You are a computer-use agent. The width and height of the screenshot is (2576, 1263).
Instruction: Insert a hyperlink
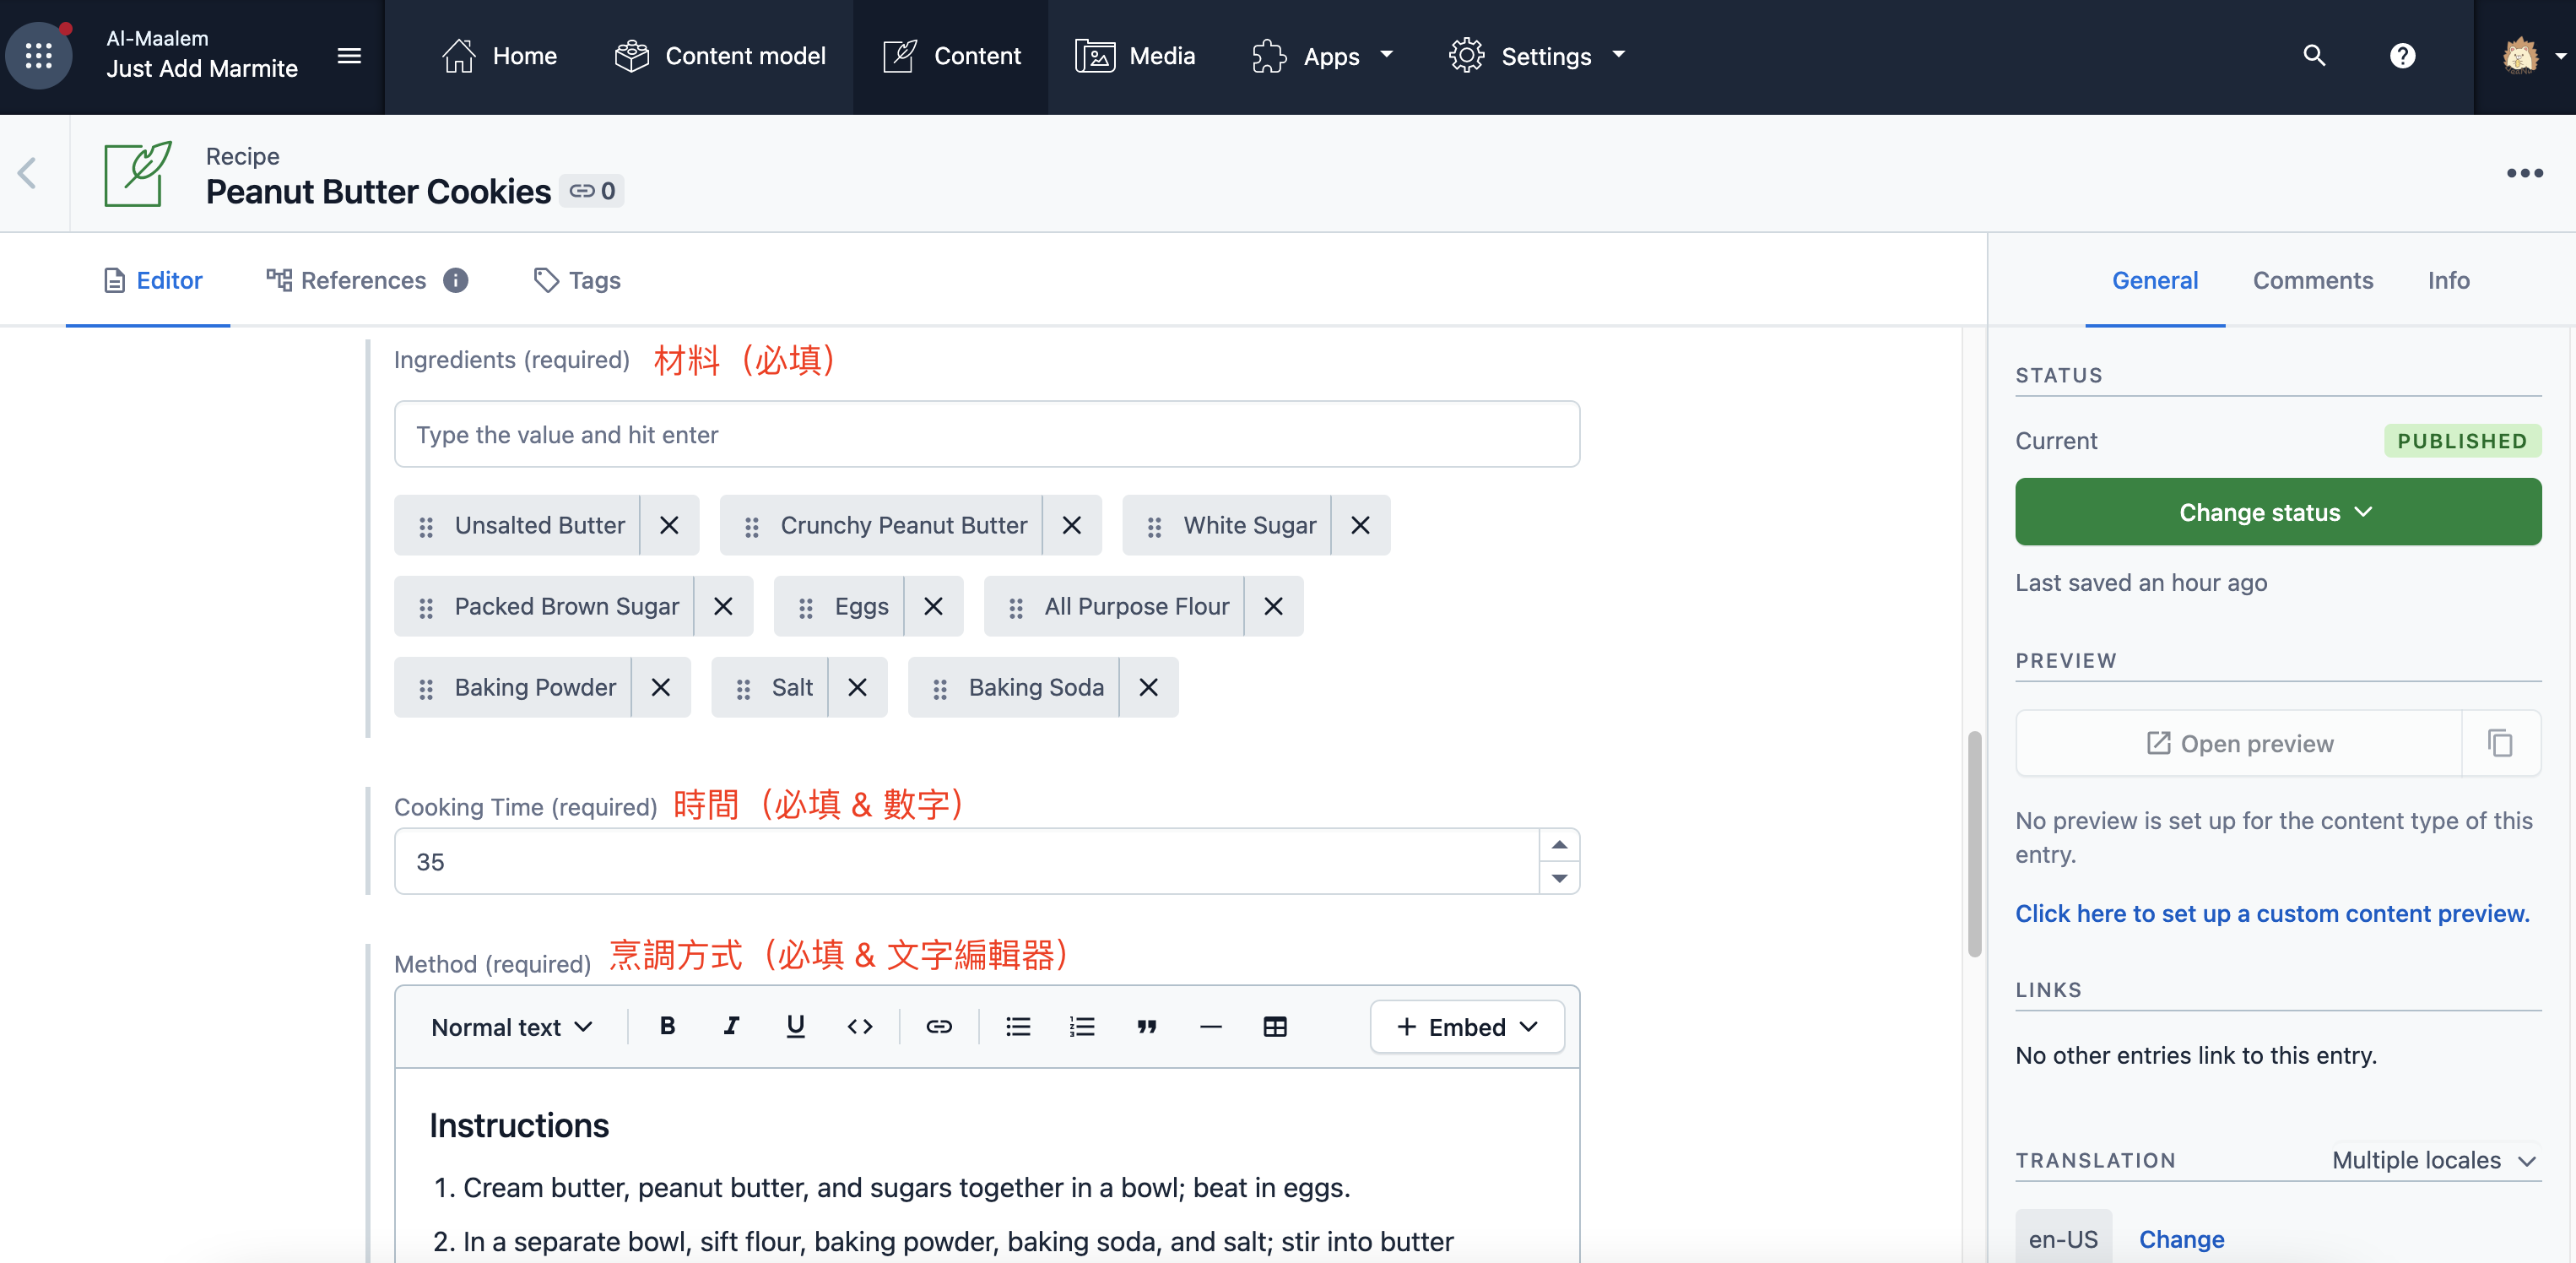[939, 1026]
